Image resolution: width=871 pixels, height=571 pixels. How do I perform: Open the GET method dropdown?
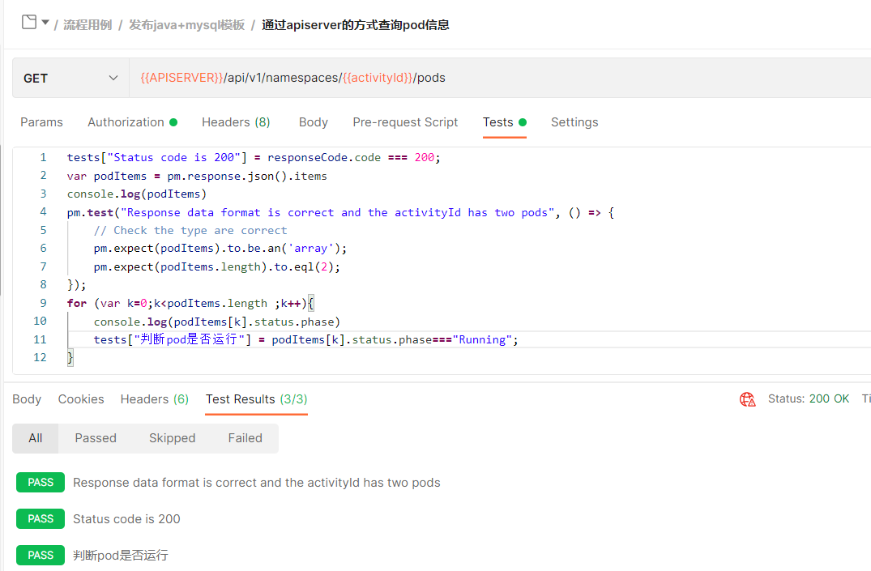[70, 79]
